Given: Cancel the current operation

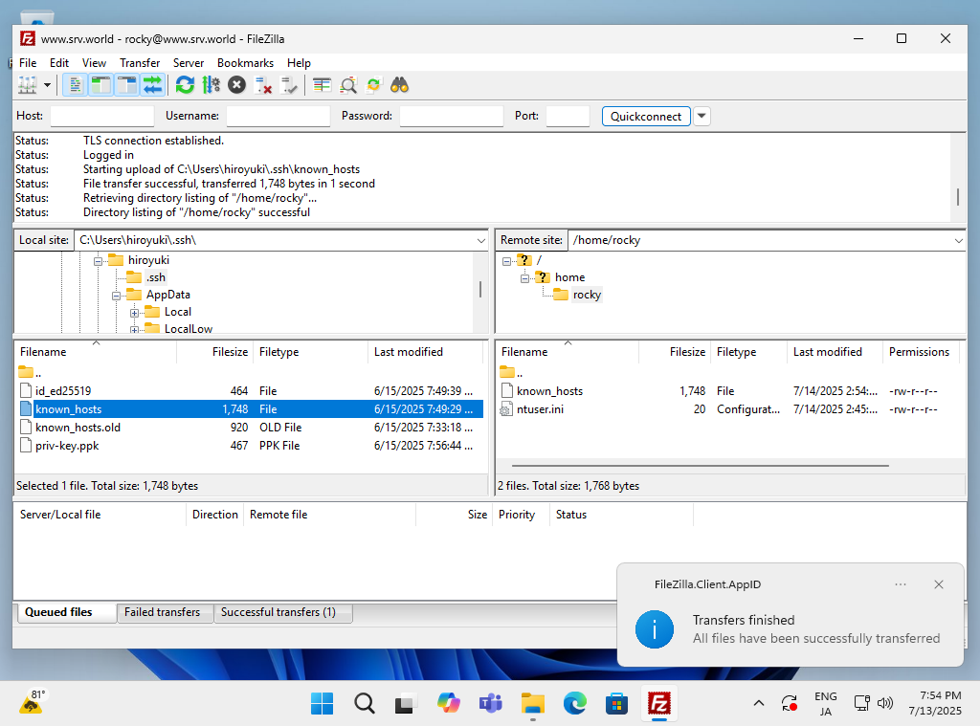Looking at the screenshot, I should coord(237,85).
